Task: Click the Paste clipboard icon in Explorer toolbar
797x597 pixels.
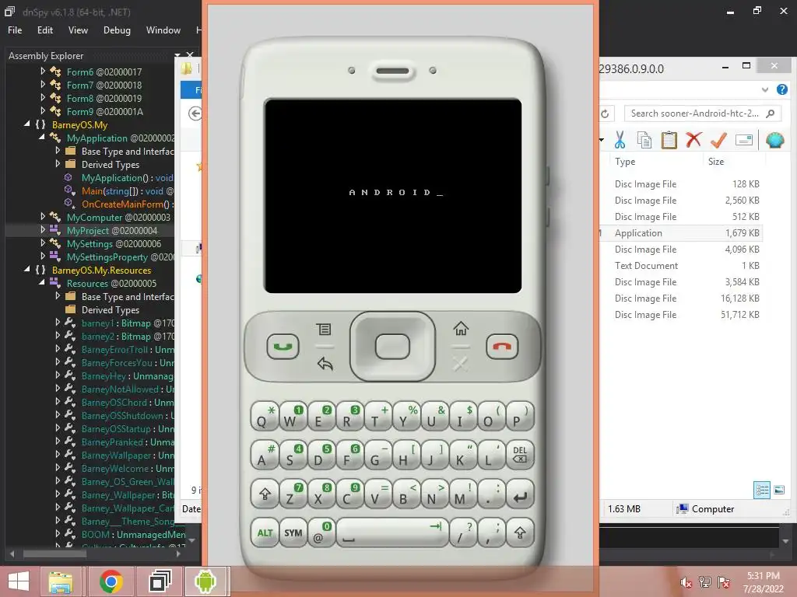Action: 669,140
